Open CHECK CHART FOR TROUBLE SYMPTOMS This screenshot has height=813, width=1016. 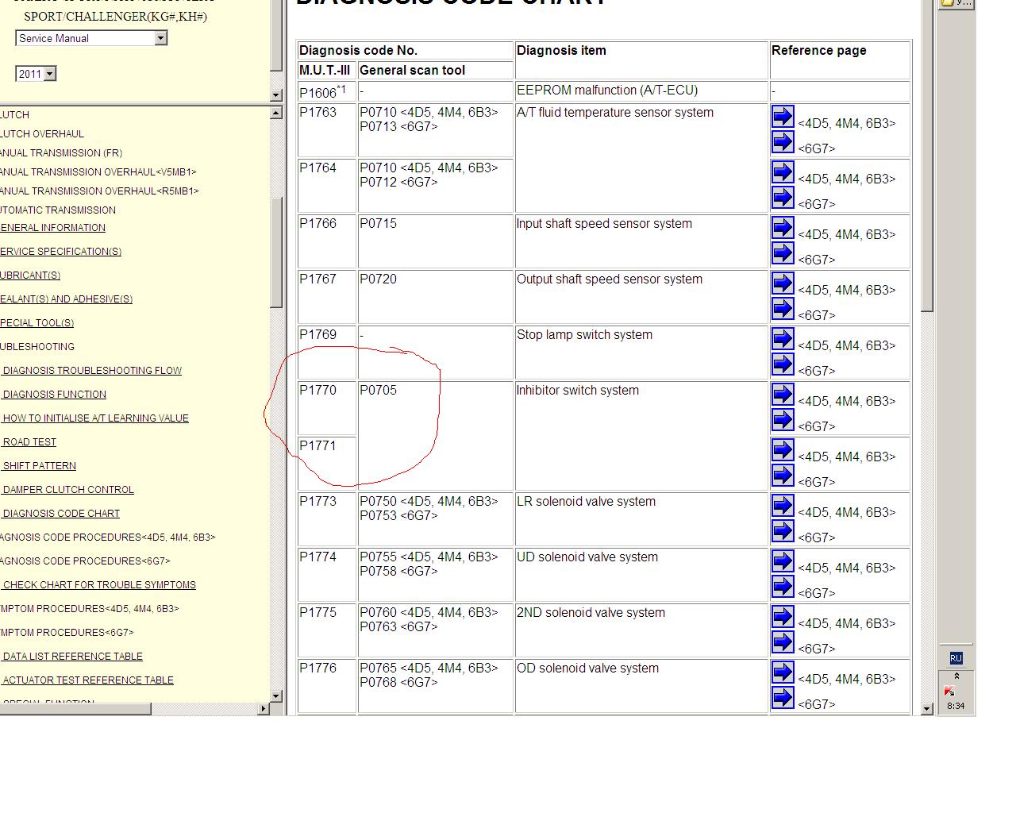pos(98,585)
